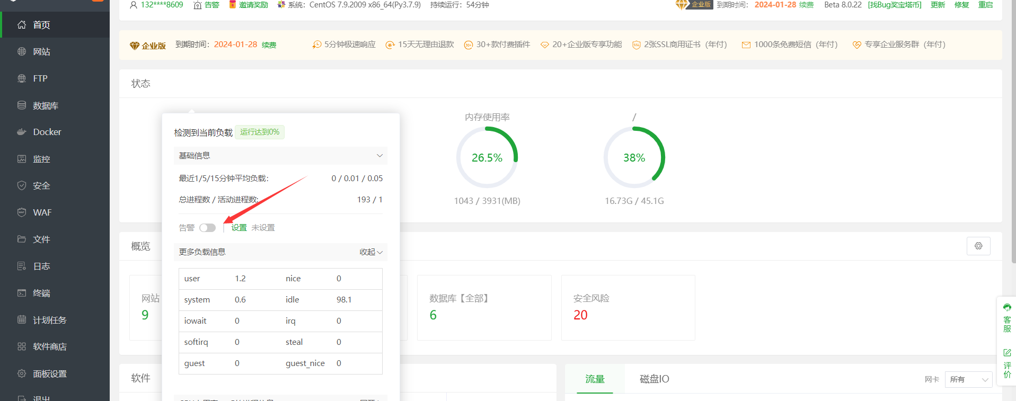
Task: Open the 网卡 所有 dropdown
Action: click(968, 379)
